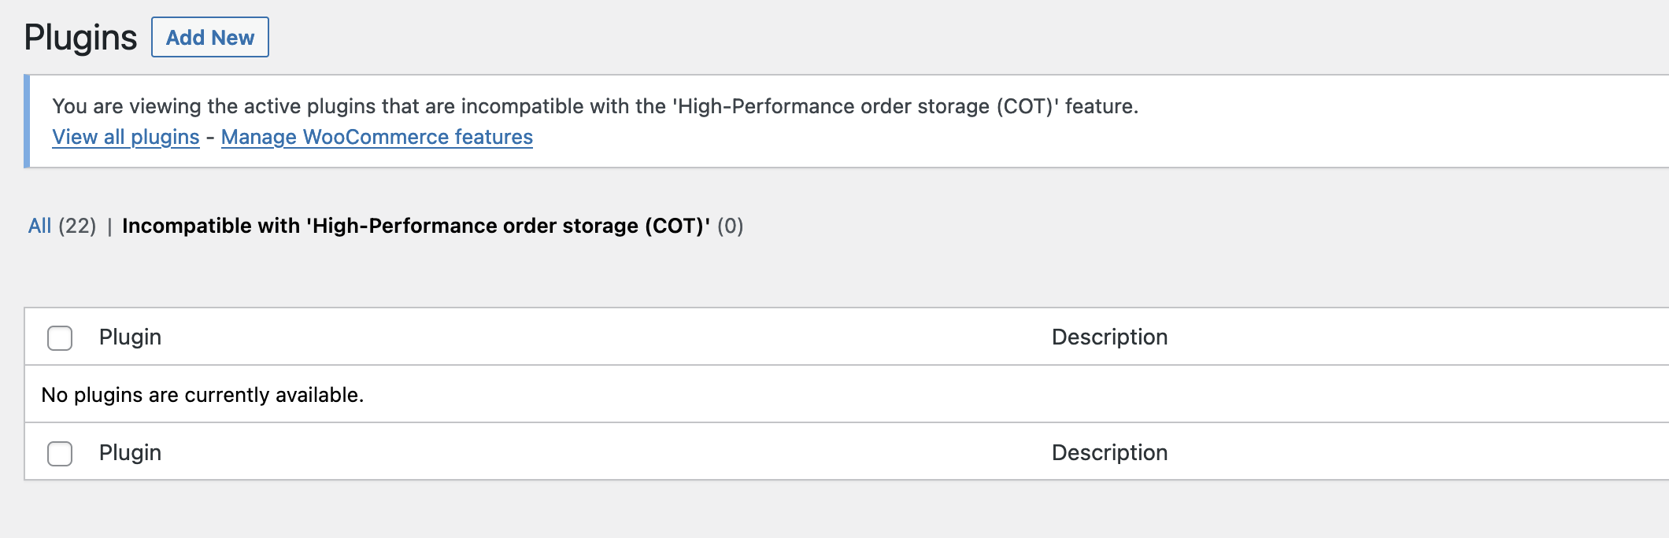The width and height of the screenshot is (1669, 538).
Task: Click the bottom Description column header
Action: point(1110,452)
